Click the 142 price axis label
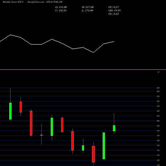 pos(158,150)
